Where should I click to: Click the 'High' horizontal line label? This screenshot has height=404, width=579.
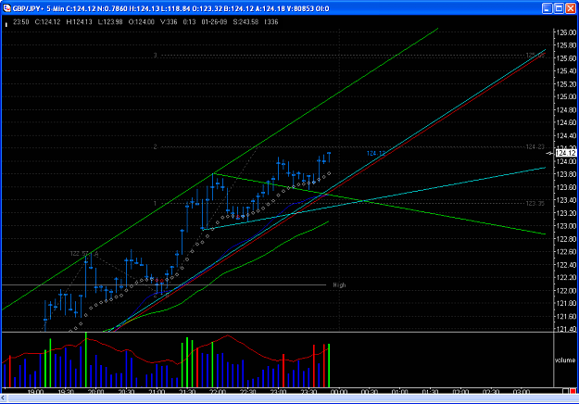pyautogui.click(x=339, y=285)
